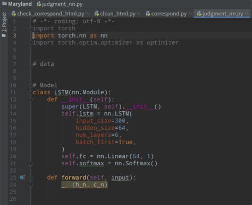Click 'input_size=300' parameter

100,121
